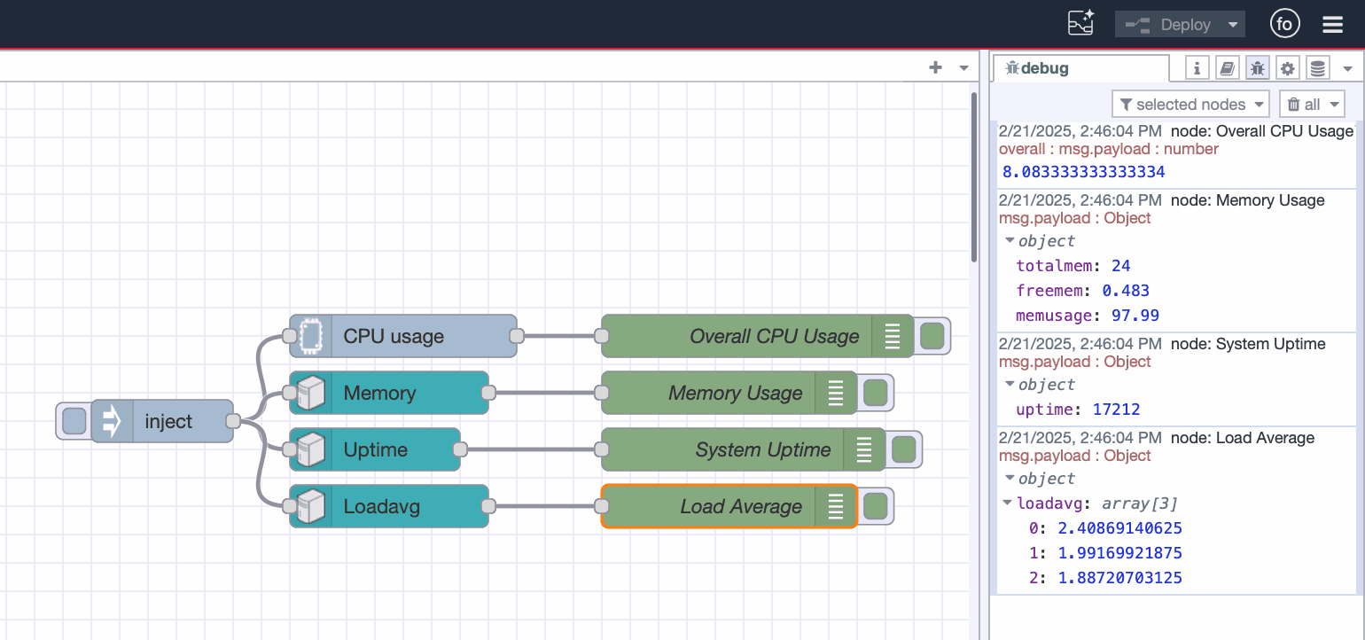Click the filter funnel icon in debug panel

click(x=1126, y=104)
